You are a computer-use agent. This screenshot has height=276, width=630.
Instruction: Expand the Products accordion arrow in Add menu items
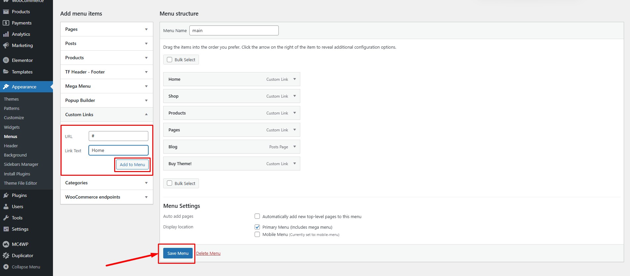146,58
